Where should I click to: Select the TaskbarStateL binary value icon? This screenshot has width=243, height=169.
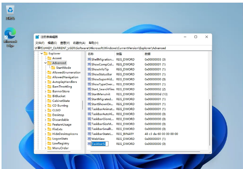pos(89,134)
